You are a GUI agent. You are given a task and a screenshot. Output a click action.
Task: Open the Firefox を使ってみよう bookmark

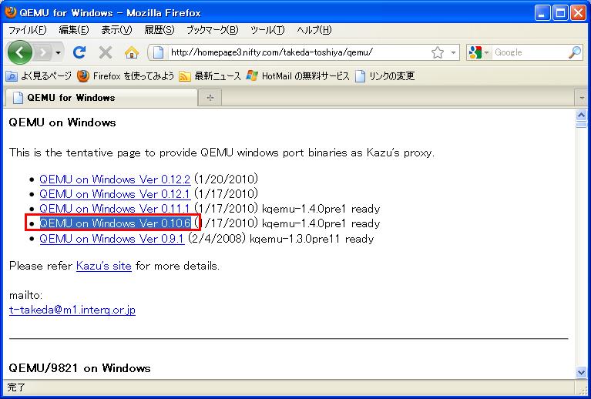[x=126, y=76]
